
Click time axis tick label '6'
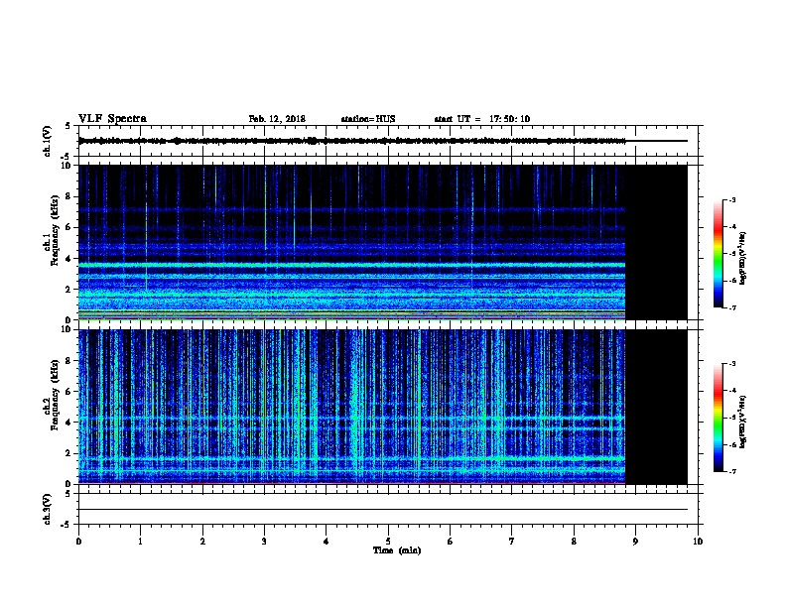coord(451,541)
